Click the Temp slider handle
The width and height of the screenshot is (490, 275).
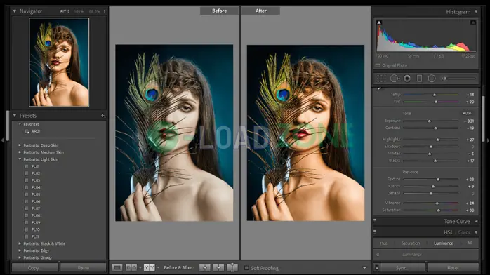pos(435,95)
